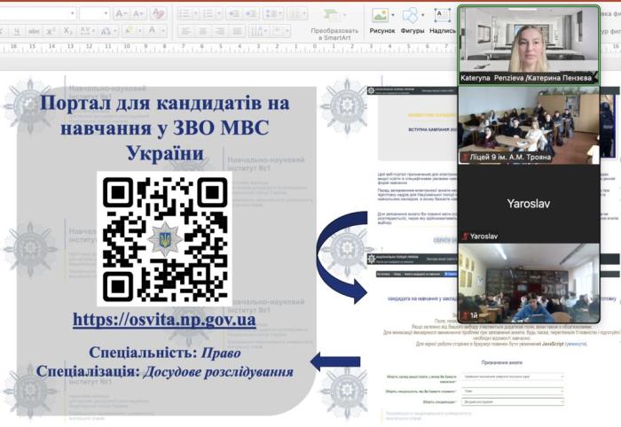The width and height of the screenshot is (621, 427).
Task: Toggle center text alignment
Action: (x=200, y=31)
